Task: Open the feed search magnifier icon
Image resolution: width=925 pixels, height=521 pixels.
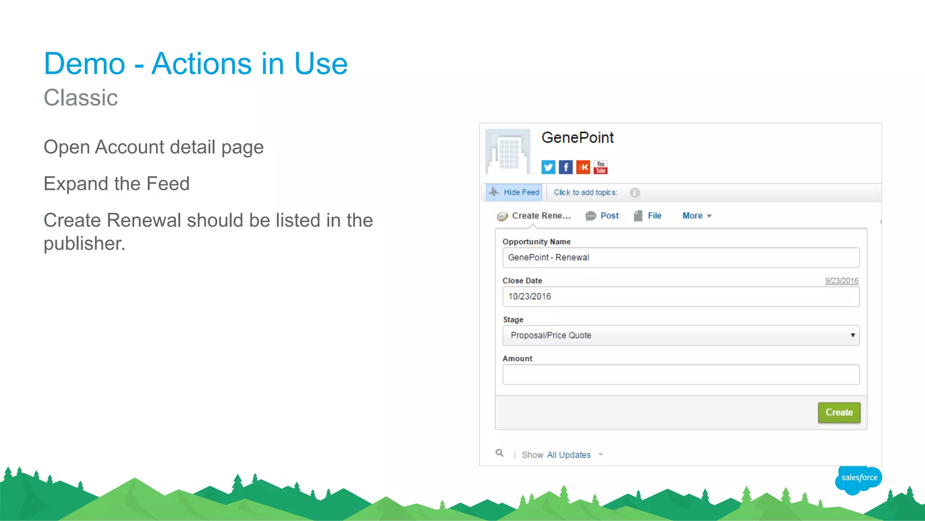Action: tap(500, 453)
